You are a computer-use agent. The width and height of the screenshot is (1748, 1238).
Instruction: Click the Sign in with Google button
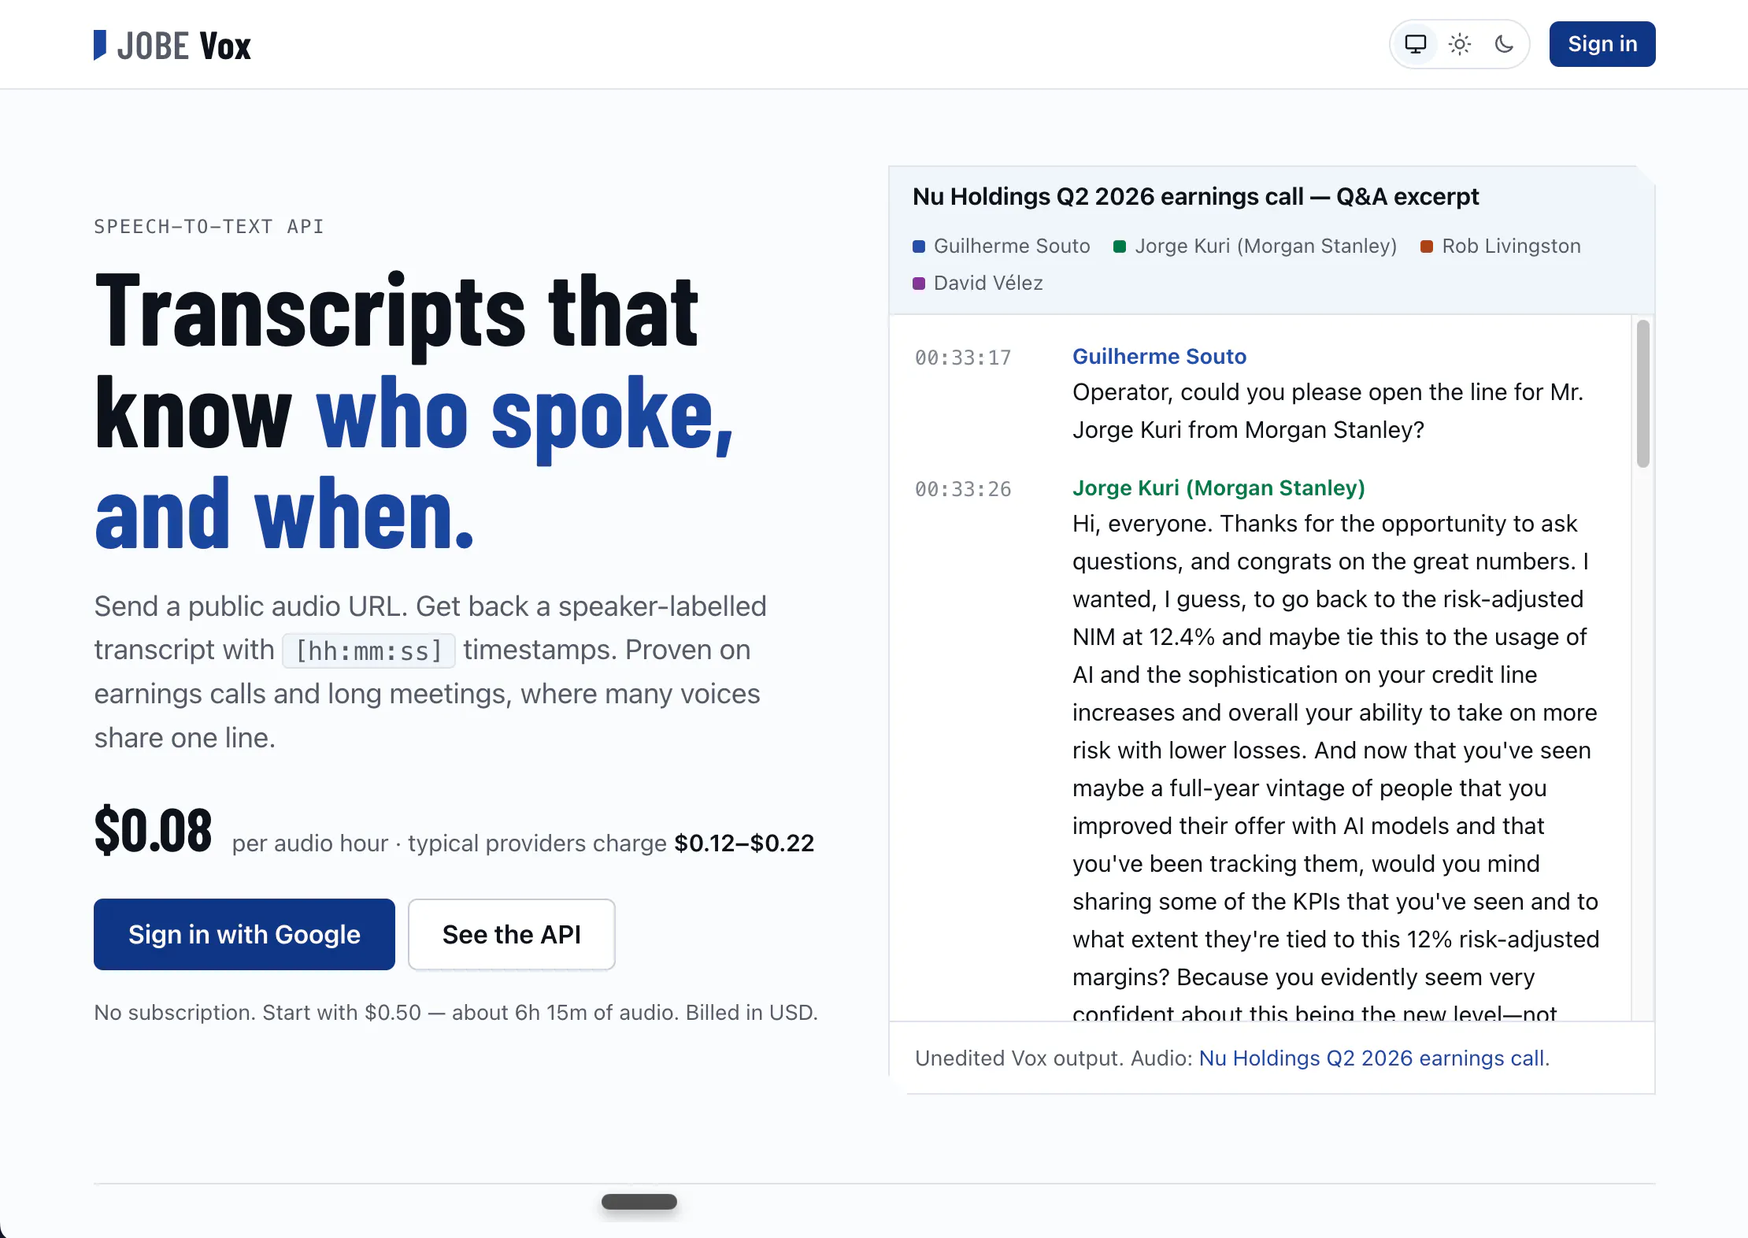pyautogui.click(x=244, y=934)
